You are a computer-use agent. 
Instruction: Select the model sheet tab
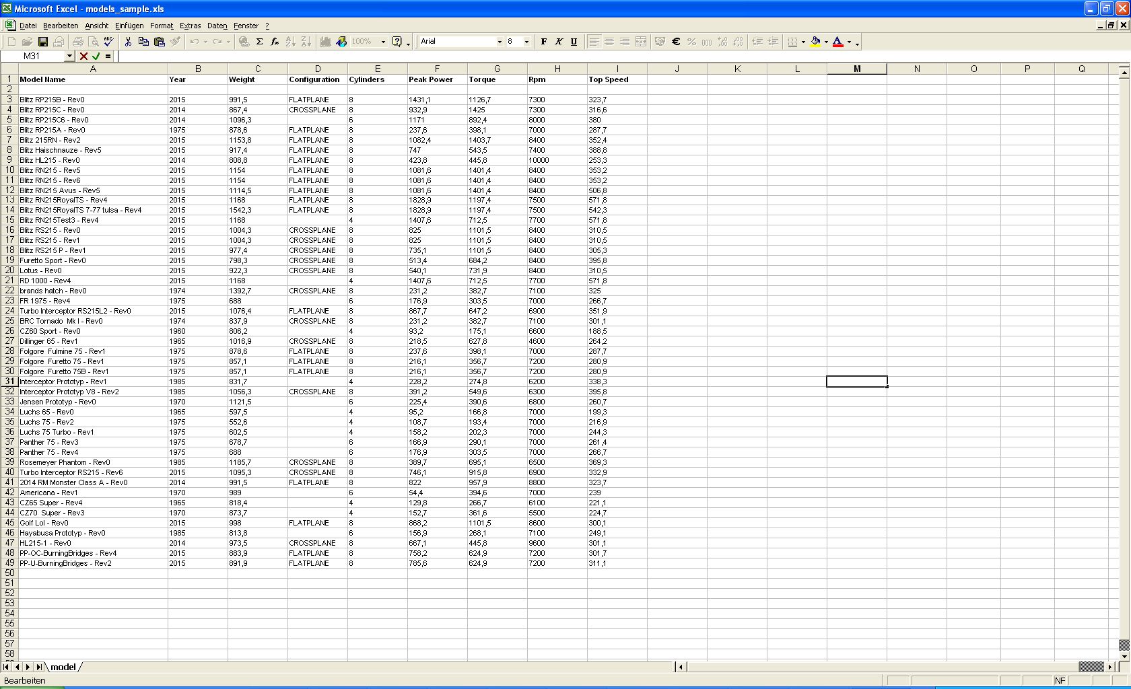point(63,667)
